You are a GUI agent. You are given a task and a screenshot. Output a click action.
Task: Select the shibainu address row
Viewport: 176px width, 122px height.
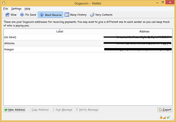[x=88, y=43]
